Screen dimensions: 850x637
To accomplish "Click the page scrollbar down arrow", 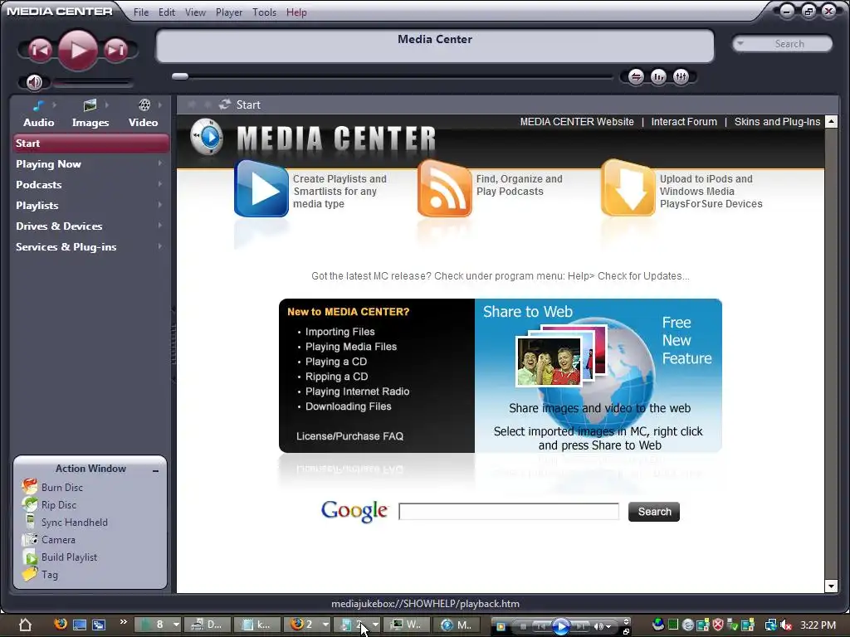I will [831, 586].
